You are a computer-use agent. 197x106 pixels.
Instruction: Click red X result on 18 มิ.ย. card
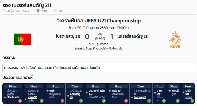click(x=62, y=101)
